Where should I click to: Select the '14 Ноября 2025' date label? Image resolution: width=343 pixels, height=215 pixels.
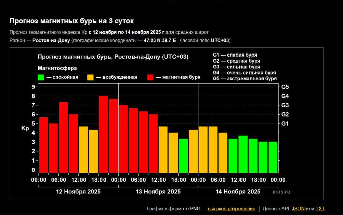[238, 192]
